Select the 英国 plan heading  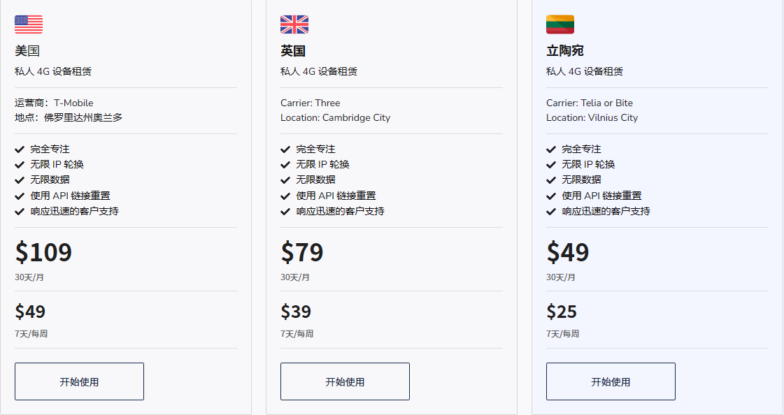pyautogui.click(x=293, y=50)
